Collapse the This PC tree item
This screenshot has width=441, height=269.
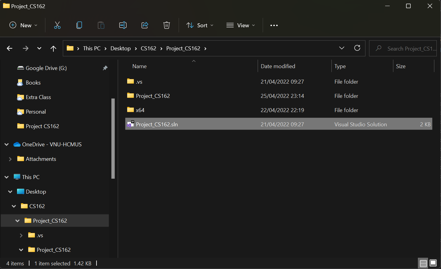(6, 177)
